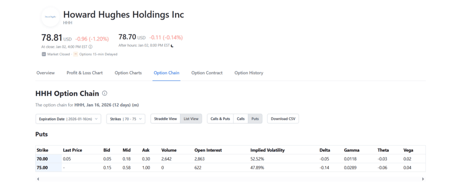This screenshot has height=189, width=457.
Task: Click the Howard Hughes company logo
Action: click(50, 17)
